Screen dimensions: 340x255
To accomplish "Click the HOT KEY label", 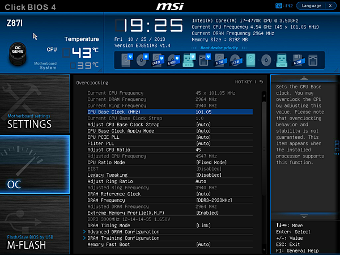I will pos(243,82).
